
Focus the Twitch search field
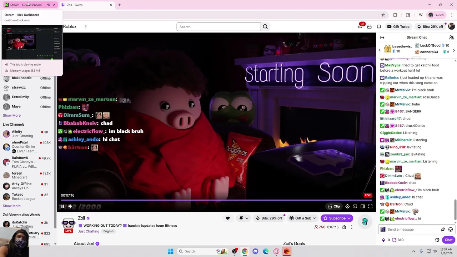tap(219, 27)
